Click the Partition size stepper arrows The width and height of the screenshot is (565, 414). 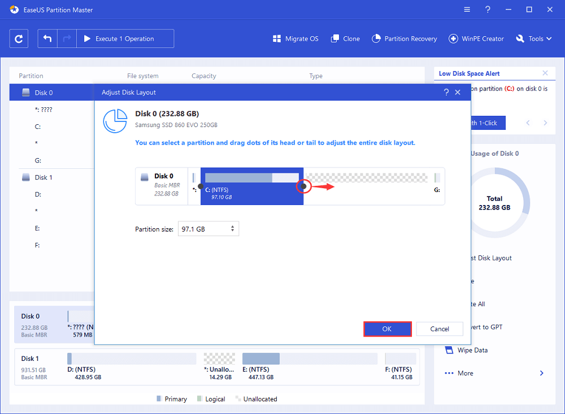click(233, 229)
